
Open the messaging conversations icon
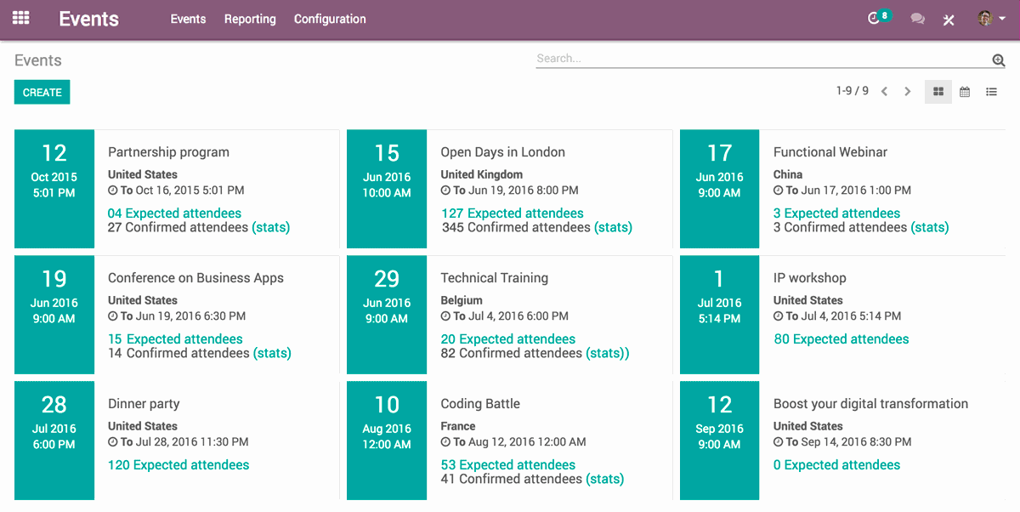[917, 18]
